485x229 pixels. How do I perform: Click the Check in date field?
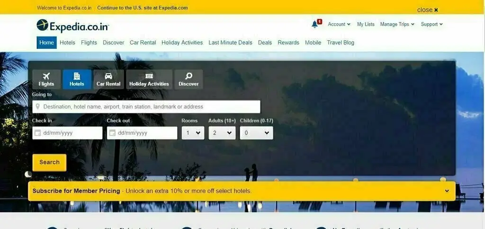coord(67,133)
